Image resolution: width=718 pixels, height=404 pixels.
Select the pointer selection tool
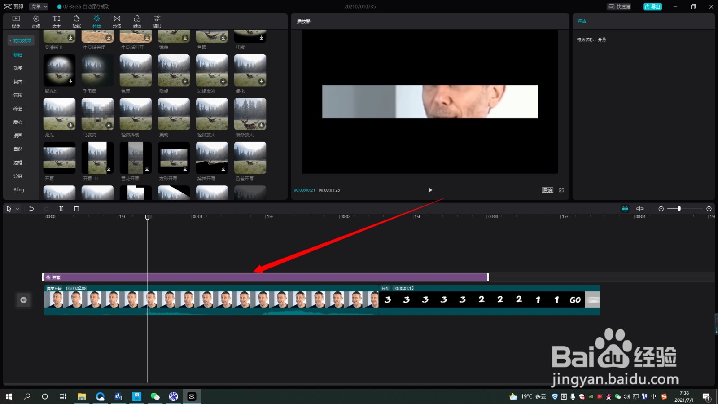click(9, 209)
